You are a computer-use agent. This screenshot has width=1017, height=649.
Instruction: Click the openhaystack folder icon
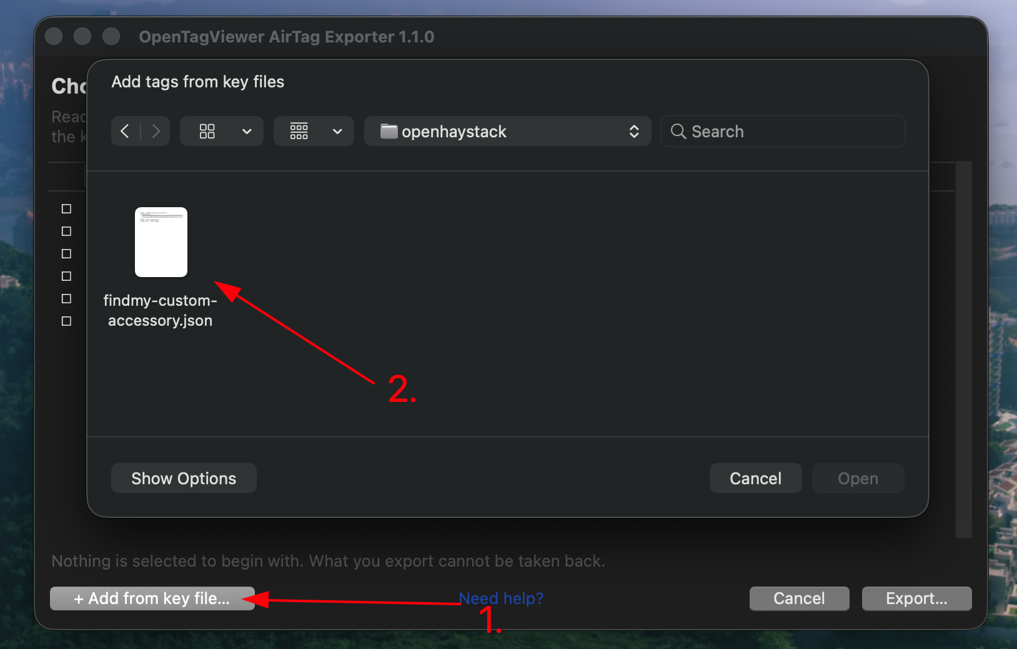[x=389, y=131]
